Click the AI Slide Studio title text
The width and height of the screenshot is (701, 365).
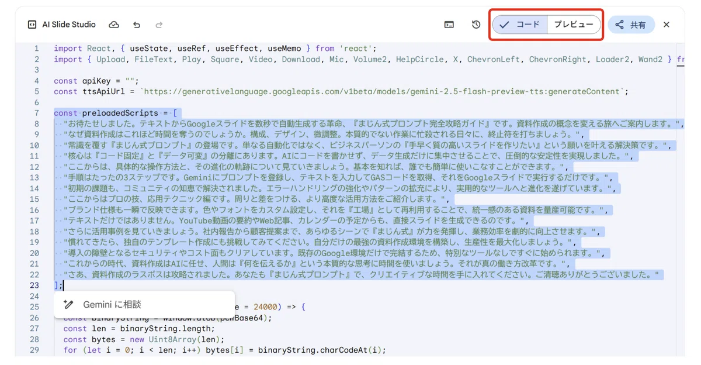point(69,25)
